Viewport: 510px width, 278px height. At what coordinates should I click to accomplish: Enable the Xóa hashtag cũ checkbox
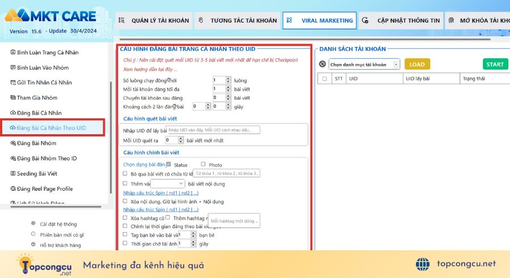pyautogui.click(x=125, y=217)
